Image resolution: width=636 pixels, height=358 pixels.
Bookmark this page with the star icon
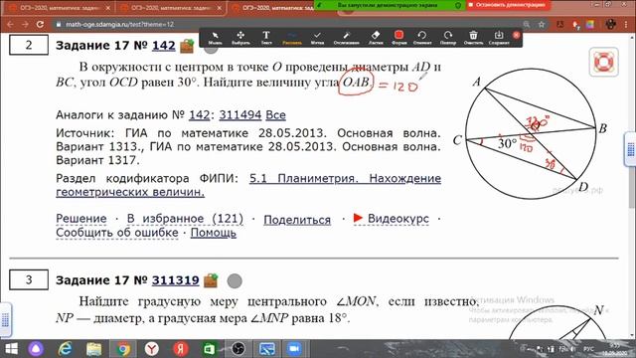(542, 24)
